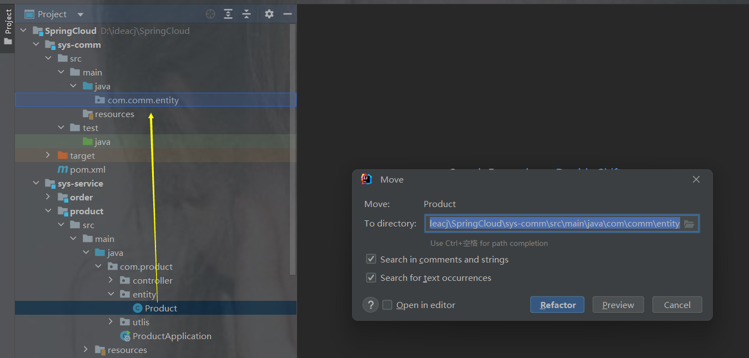Select the sys-comm resources folder

click(x=114, y=114)
